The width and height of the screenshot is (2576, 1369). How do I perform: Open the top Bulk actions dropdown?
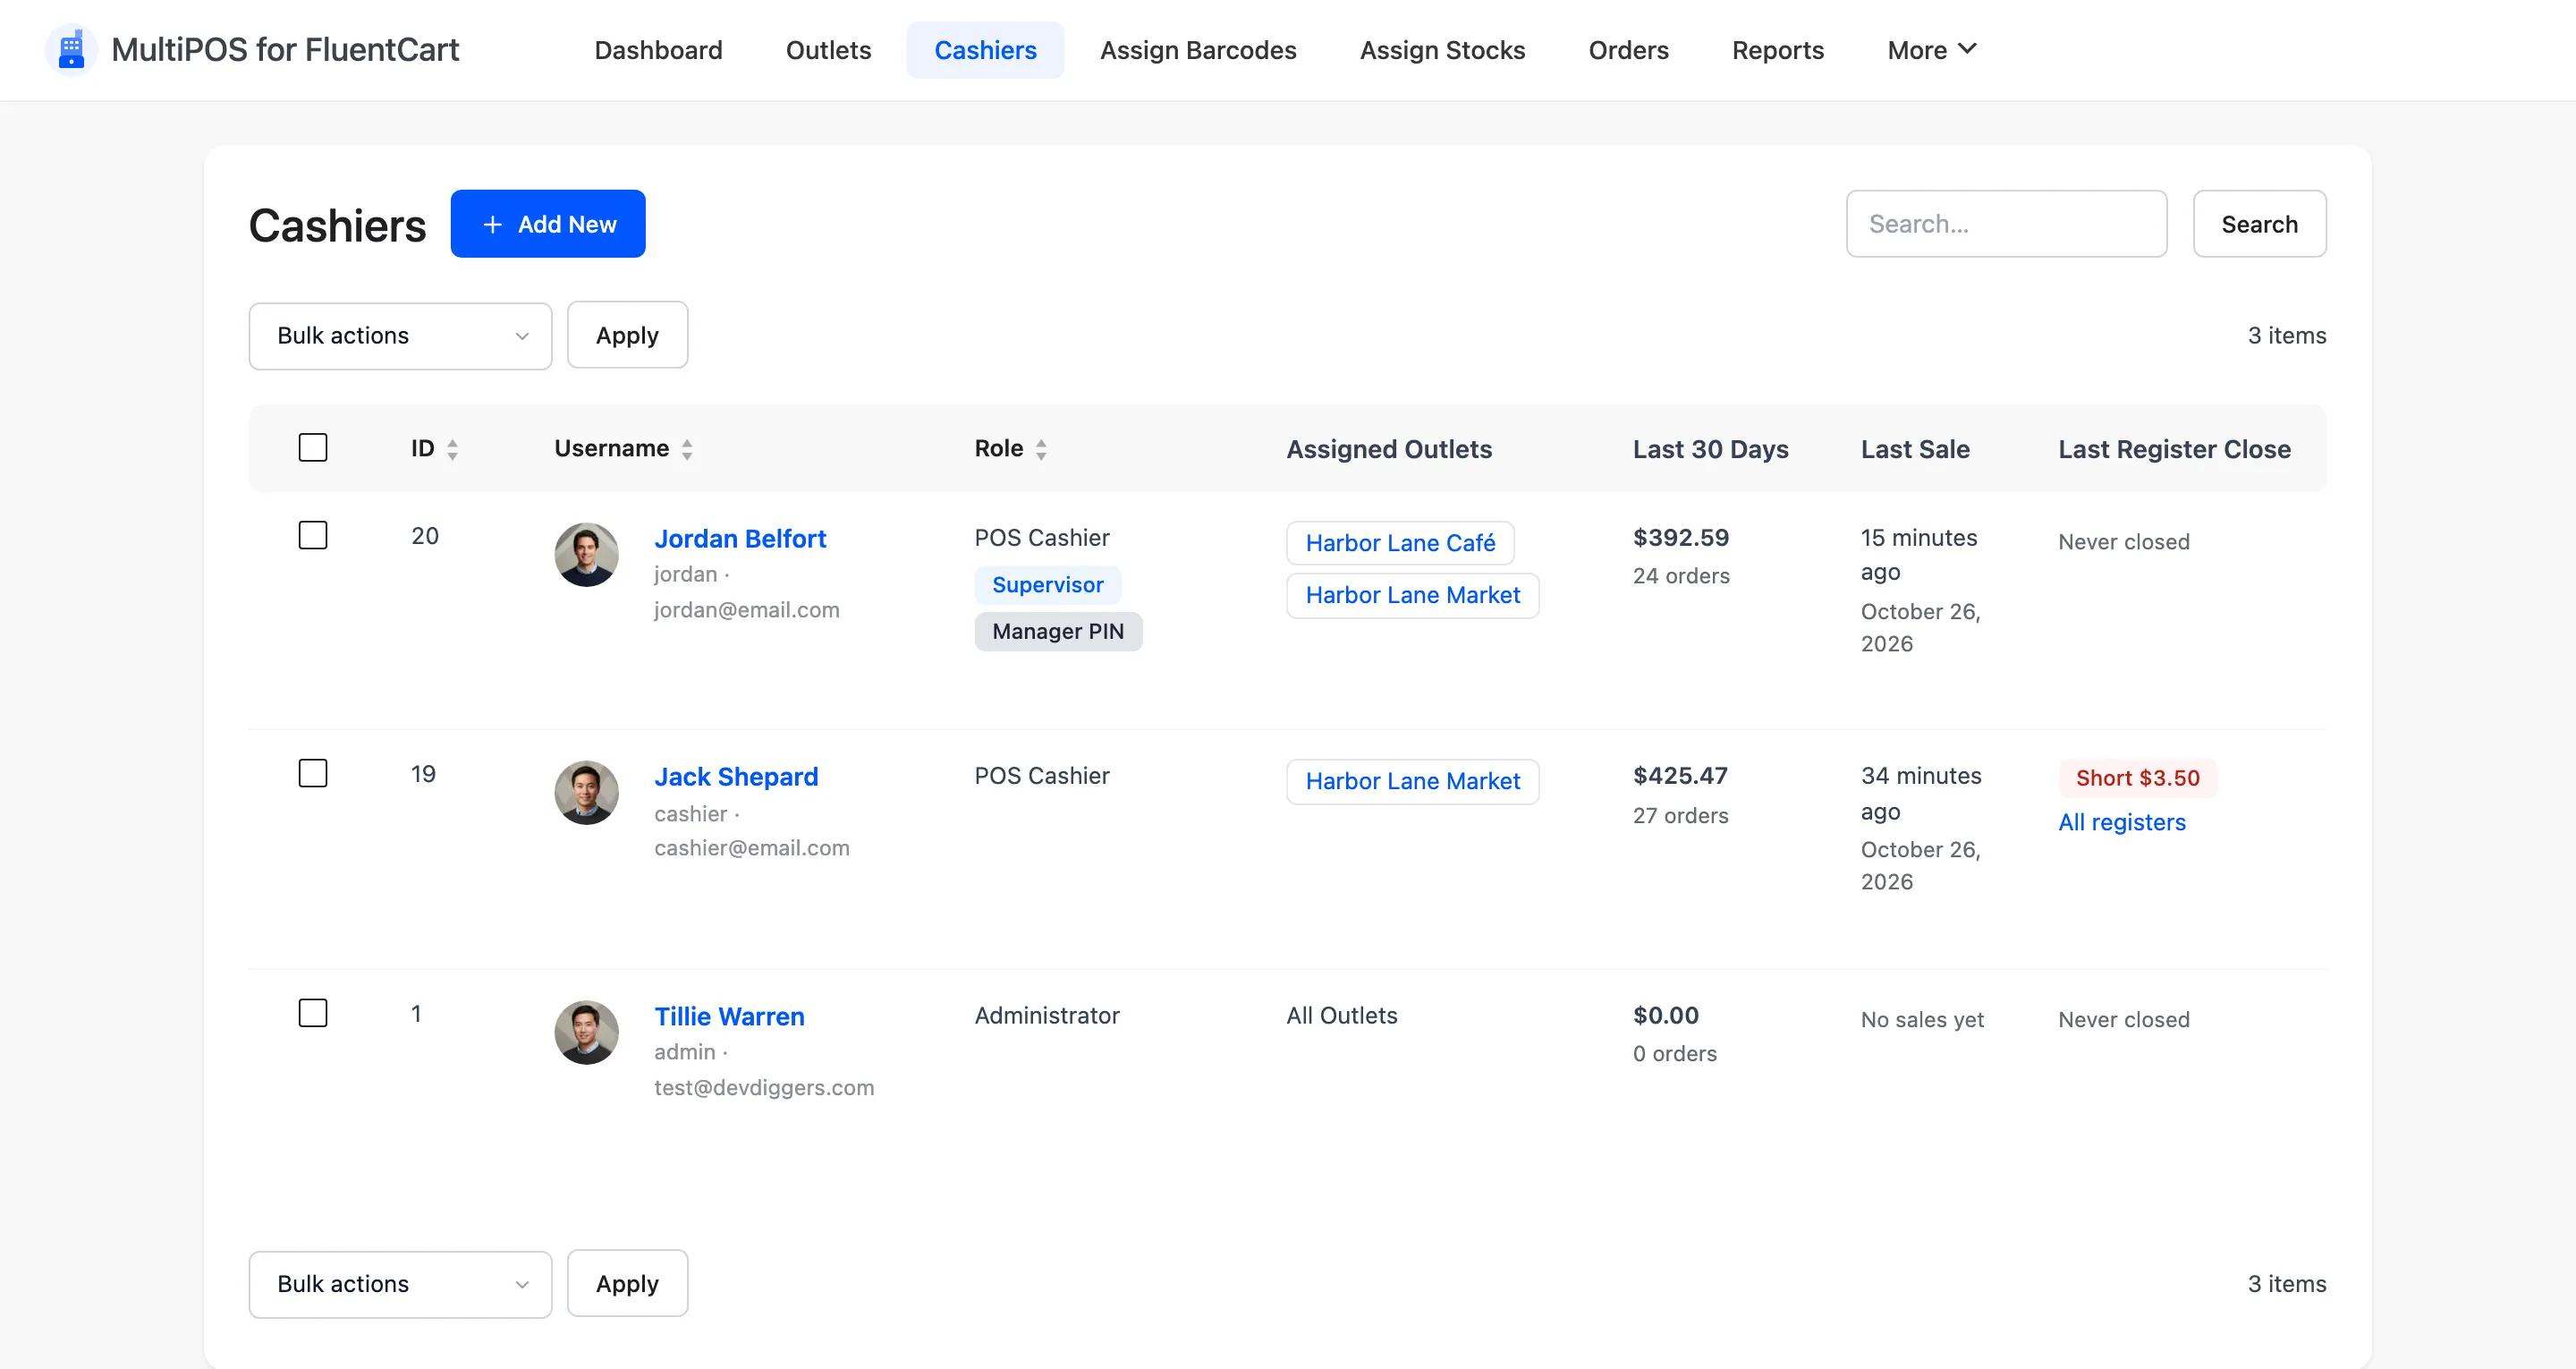[x=400, y=336]
